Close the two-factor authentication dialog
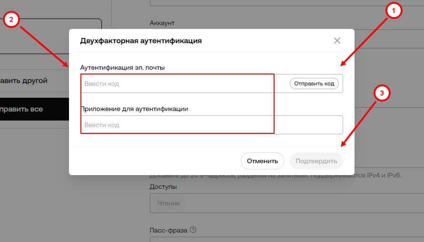 (x=337, y=41)
